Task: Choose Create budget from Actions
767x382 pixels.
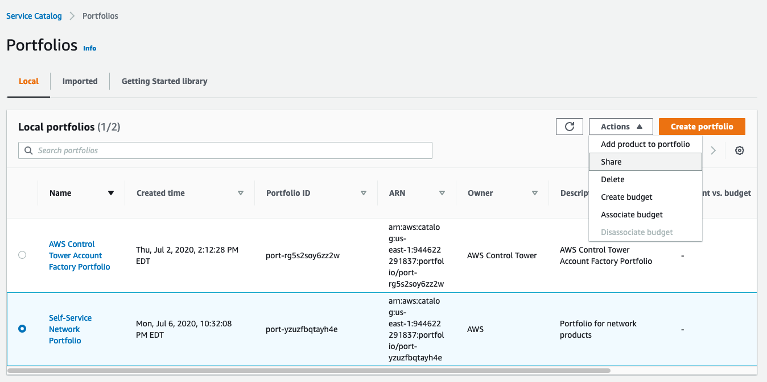Action: click(x=627, y=196)
